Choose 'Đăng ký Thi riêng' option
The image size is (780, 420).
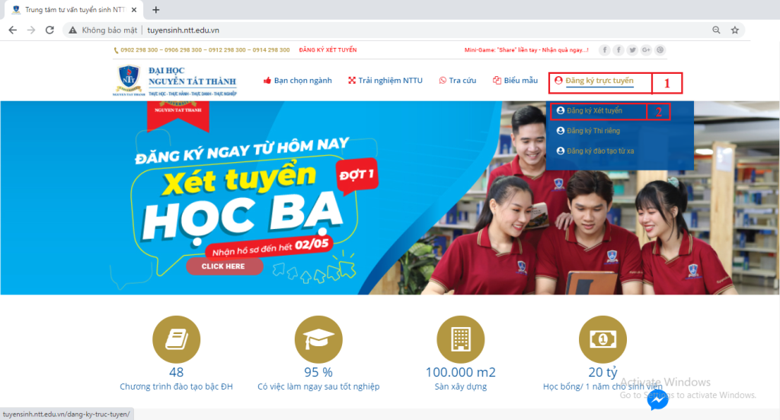click(x=593, y=131)
